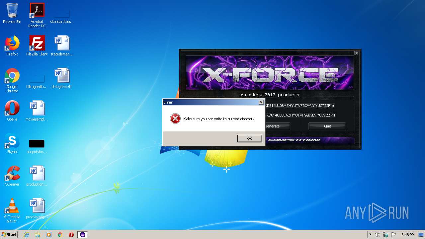
Task: Select production... document icon
Action: coord(37,176)
